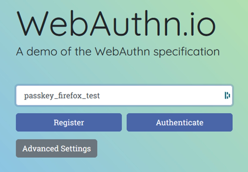This screenshot has height=172, width=248.
Task: Expand the Advanced Settings section
Action: (x=56, y=149)
